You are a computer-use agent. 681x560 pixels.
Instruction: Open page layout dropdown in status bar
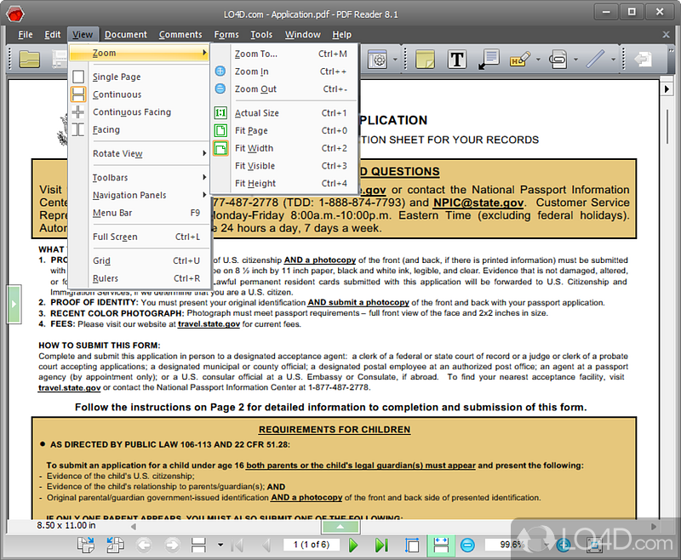220,545
